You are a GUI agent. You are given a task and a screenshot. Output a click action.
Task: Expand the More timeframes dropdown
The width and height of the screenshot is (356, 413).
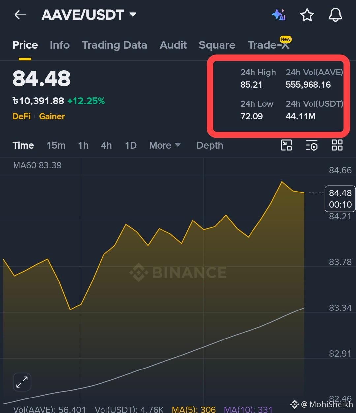(x=164, y=145)
